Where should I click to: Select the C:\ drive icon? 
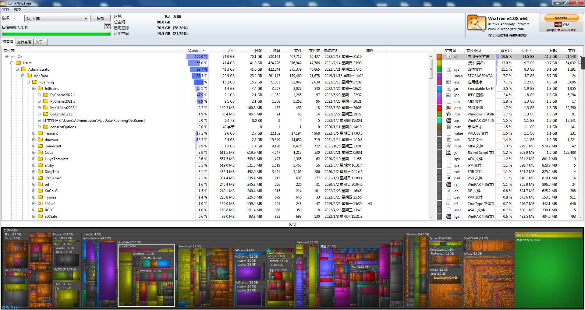tap(13, 57)
